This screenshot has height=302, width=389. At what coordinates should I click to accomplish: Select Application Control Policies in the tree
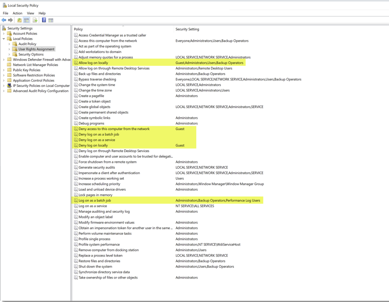point(34,80)
